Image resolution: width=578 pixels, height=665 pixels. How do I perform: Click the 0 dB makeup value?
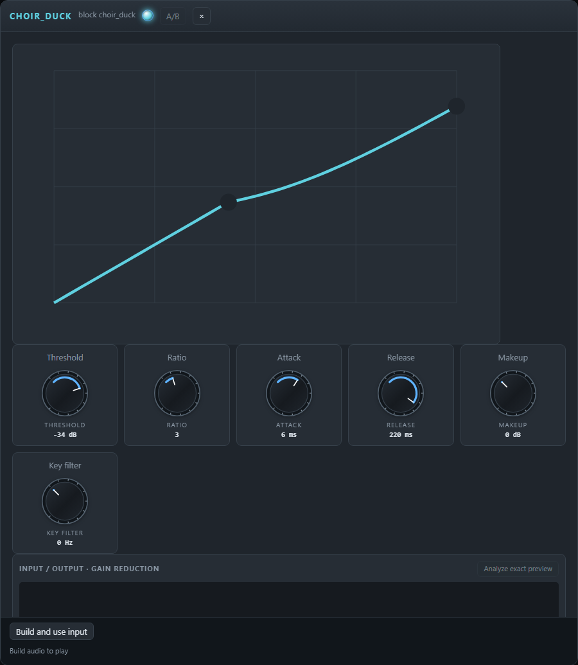512,435
